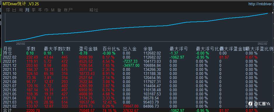Click the 84866.73 balance value

click(151, 106)
